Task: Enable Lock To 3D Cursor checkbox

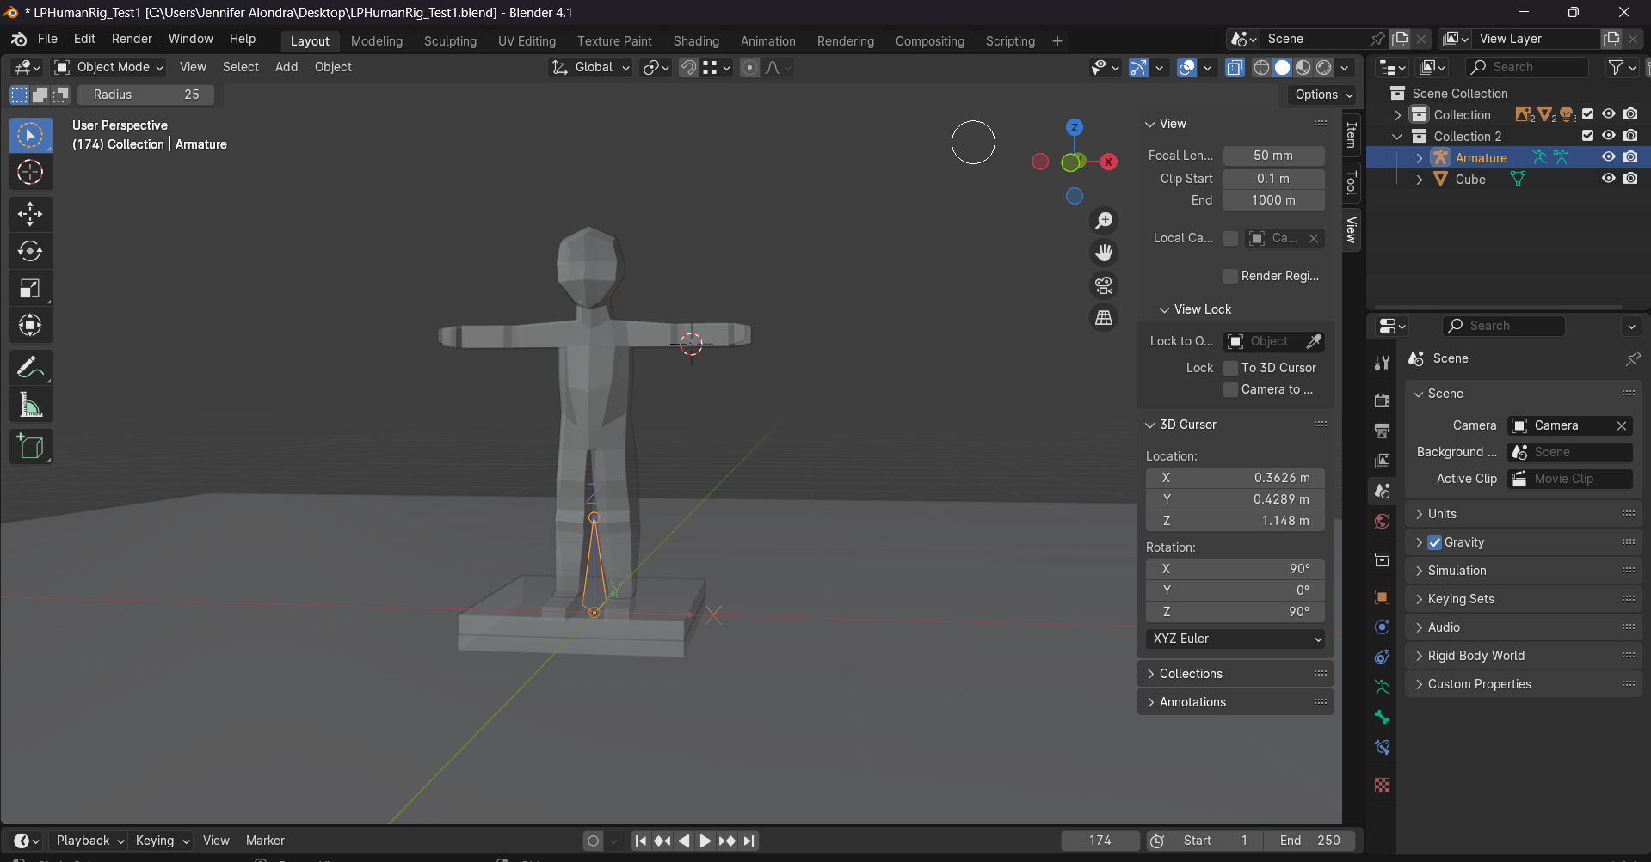Action: [x=1230, y=368]
